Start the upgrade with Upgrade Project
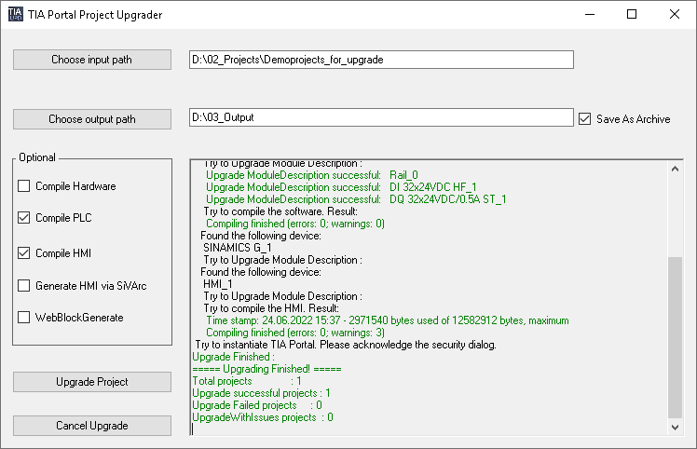Viewport: 697px width, 449px height. pos(92,382)
